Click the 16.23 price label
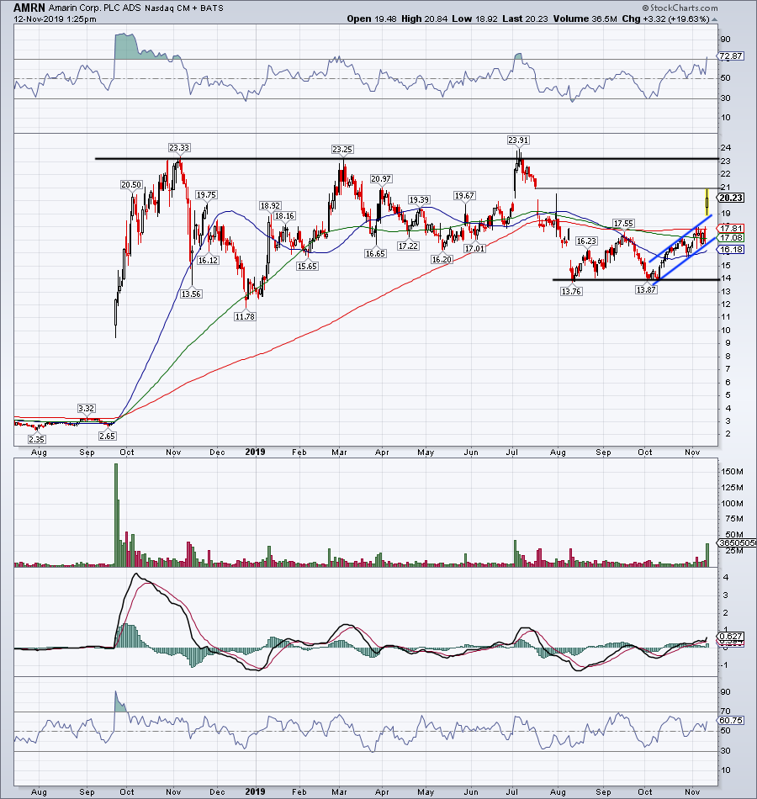This screenshot has height=799, width=757. [x=586, y=241]
